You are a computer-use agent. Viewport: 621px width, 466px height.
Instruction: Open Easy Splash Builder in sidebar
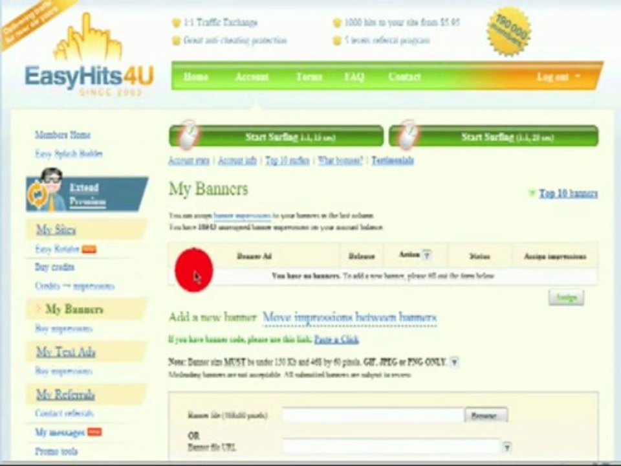point(69,154)
